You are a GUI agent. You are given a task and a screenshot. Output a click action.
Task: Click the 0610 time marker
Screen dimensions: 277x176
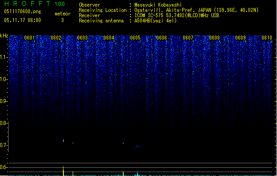(x=267, y=38)
